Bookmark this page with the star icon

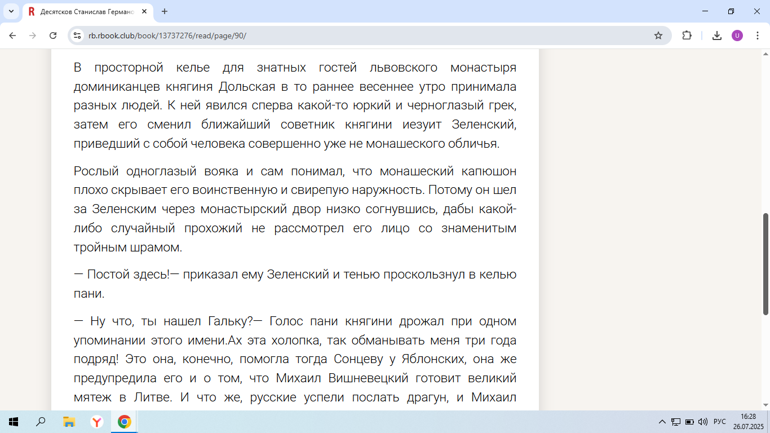pyautogui.click(x=658, y=36)
